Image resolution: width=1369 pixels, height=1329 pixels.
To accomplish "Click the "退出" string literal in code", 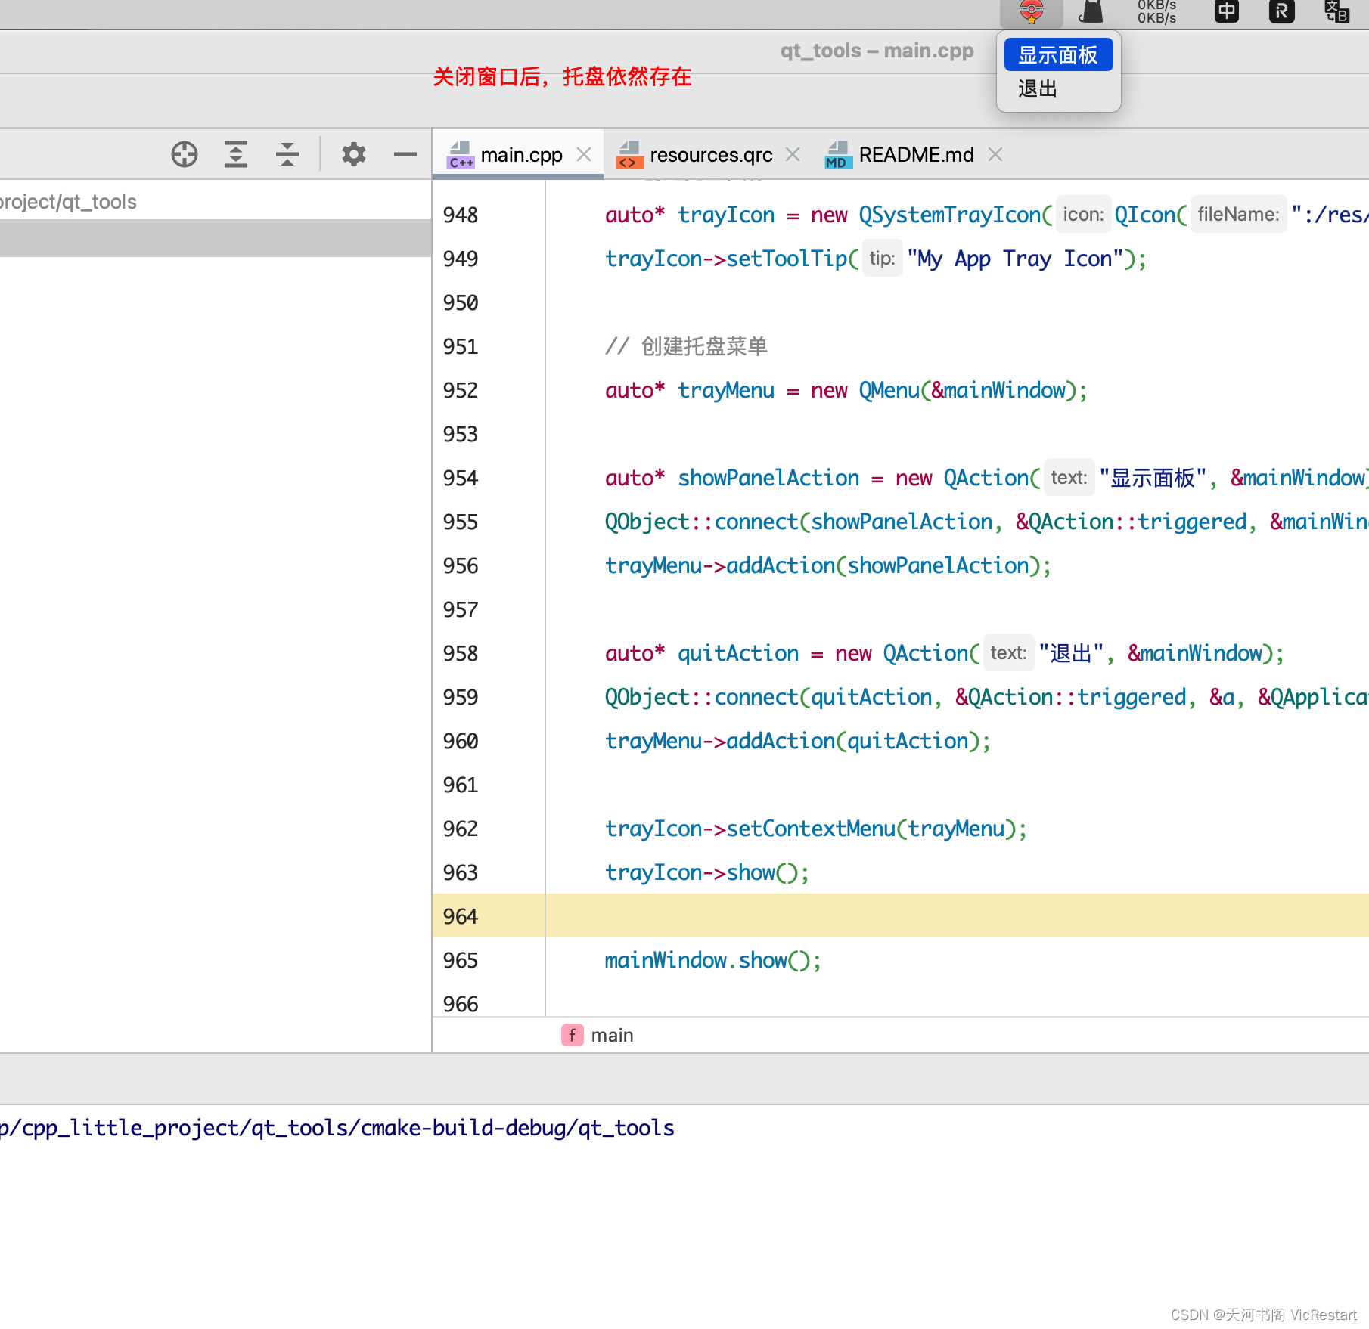I will point(1071,653).
